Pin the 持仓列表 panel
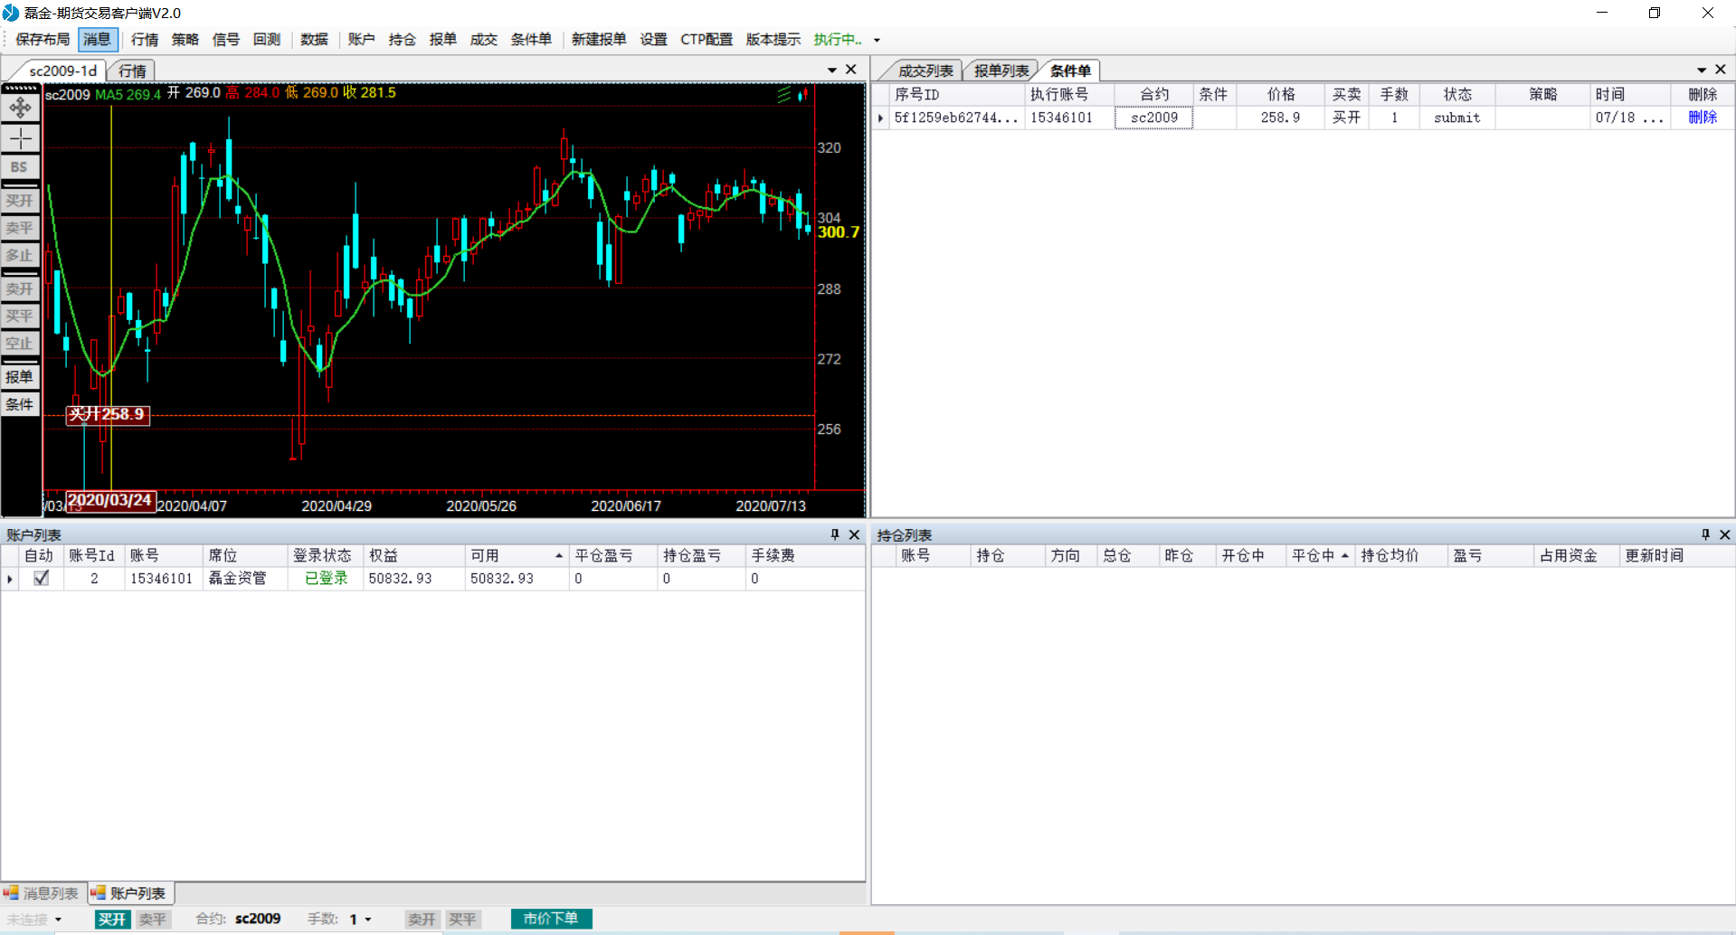The height and width of the screenshot is (935, 1736). point(1705,534)
